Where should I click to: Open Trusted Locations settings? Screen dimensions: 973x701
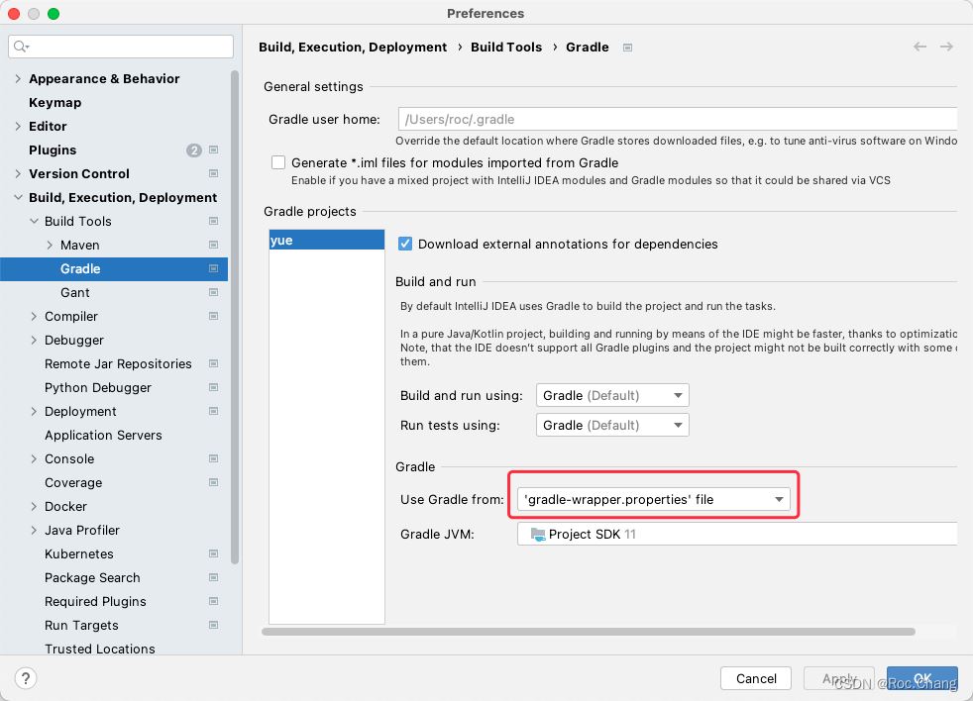pyautogui.click(x=100, y=649)
